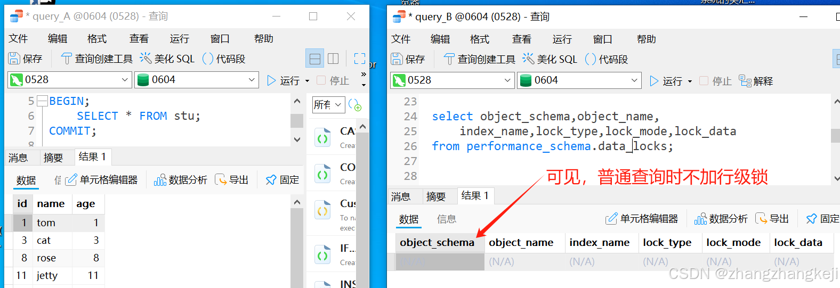Select the cell containing rose
Screen dimensions: 840x288
coord(52,258)
